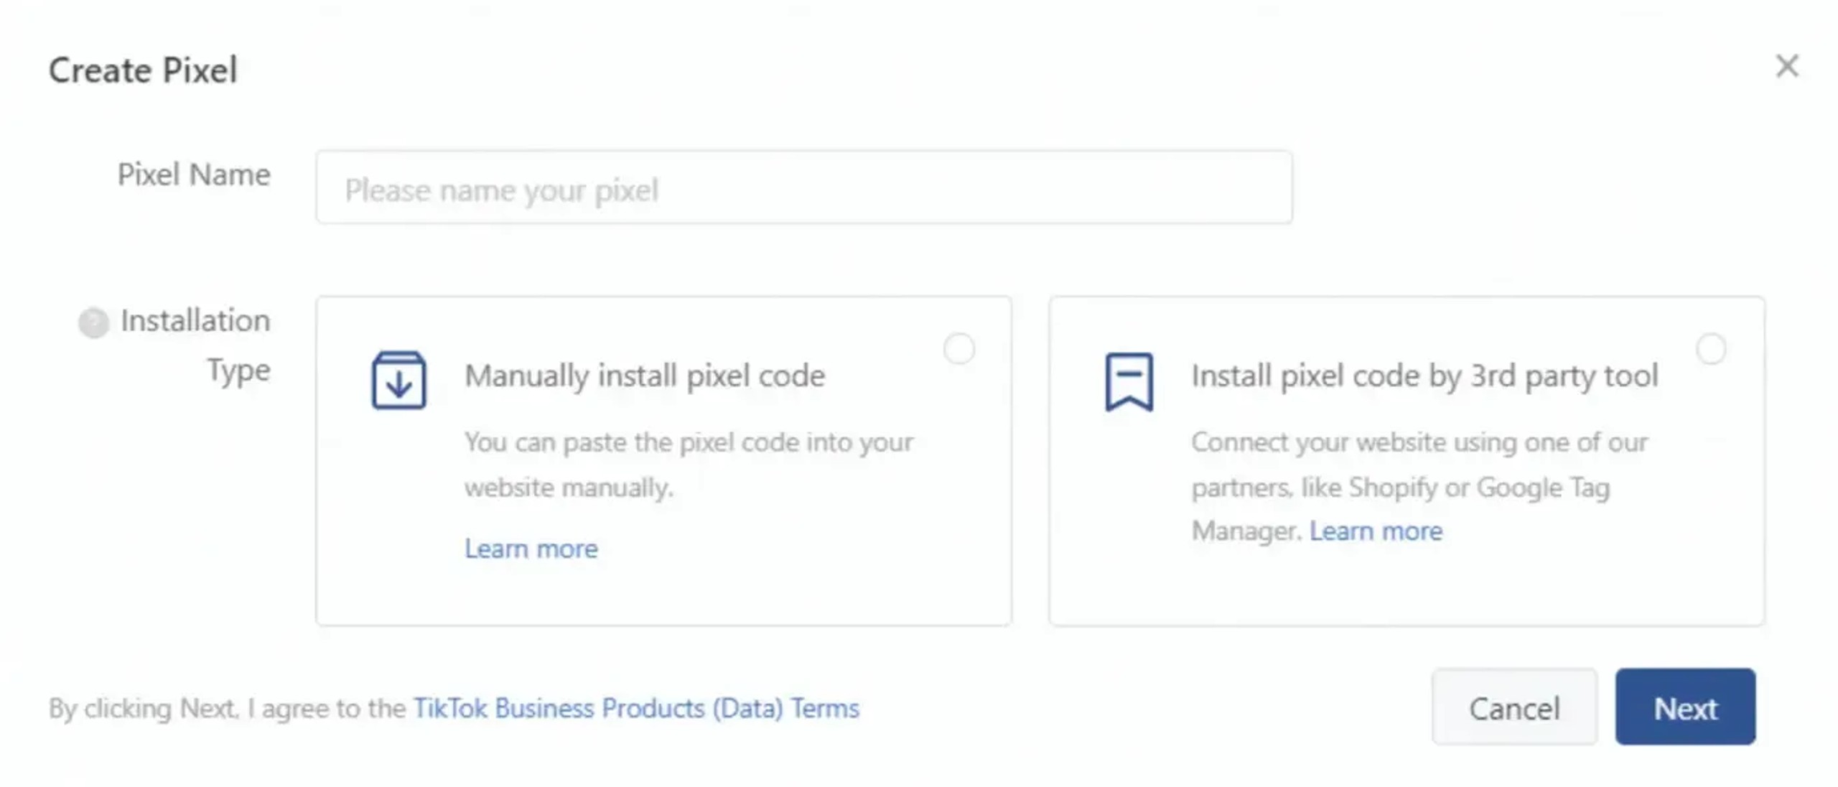Screen dimensions: 1838x787
Task: Click the Pixel Name label
Action: pos(194,174)
